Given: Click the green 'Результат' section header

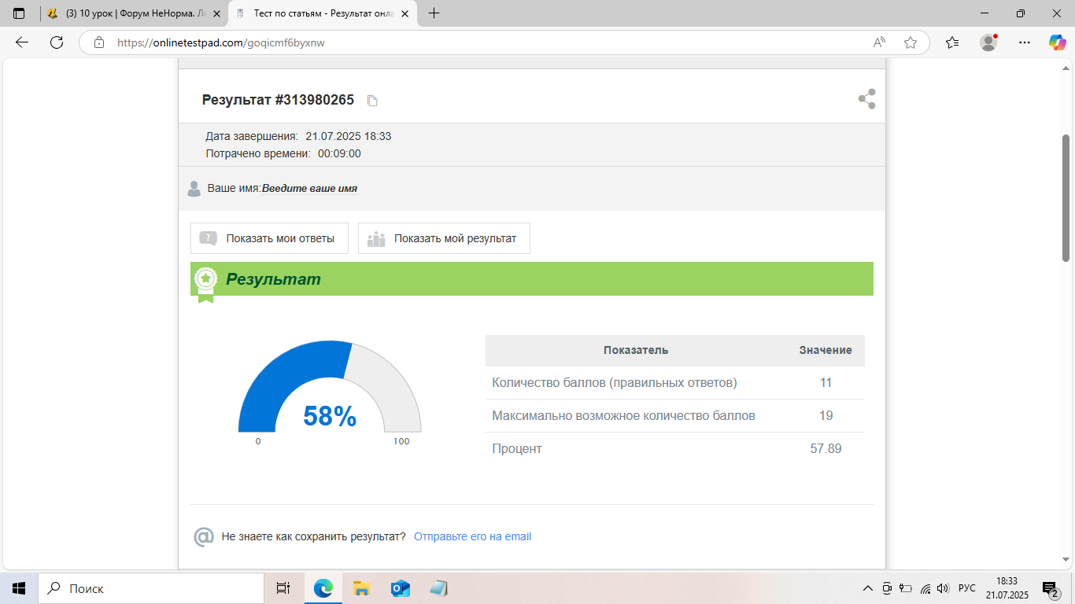Looking at the screenshot, I should tap(532, 279).
